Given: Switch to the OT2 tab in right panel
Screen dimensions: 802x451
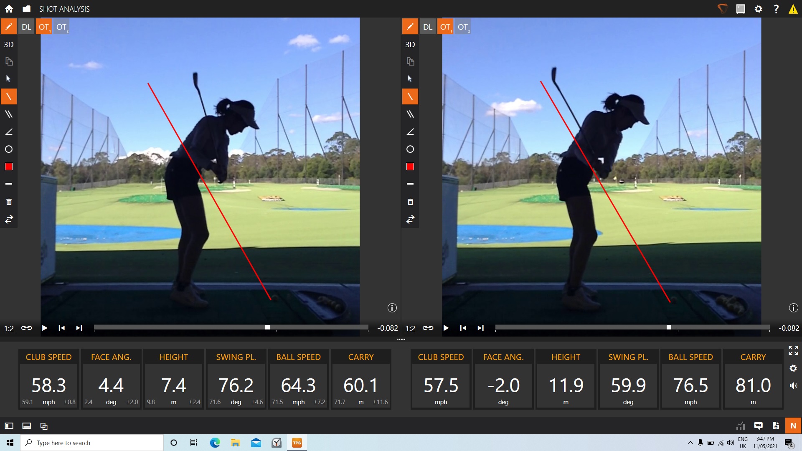Looking at the screenshot, I should tap(463, 27).
